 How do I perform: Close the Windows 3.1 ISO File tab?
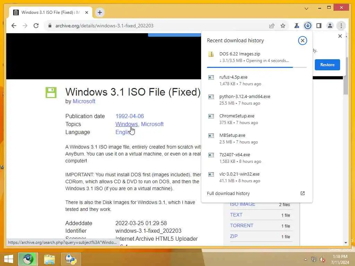pos(86,13)
